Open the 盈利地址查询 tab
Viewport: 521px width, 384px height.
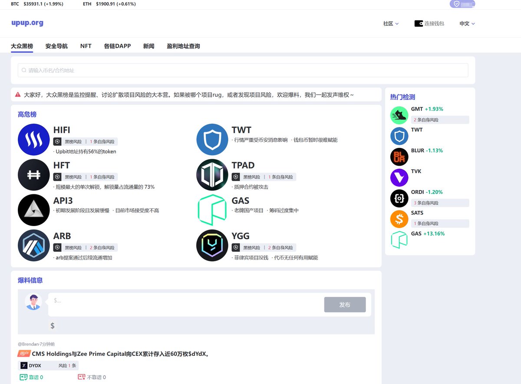(x=183, y=46)
